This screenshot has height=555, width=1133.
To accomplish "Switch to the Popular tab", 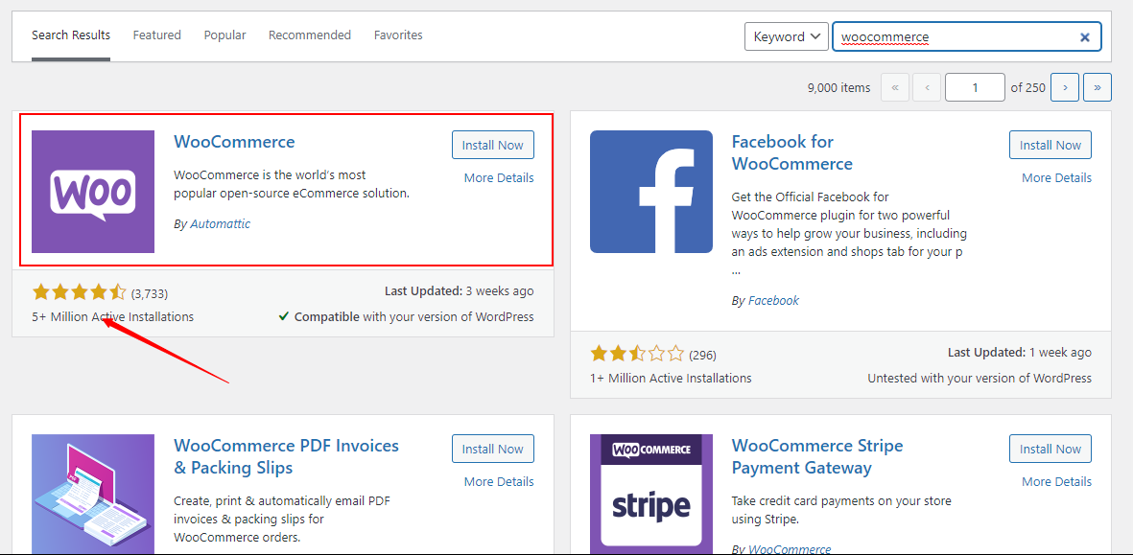I will point(224,35).
